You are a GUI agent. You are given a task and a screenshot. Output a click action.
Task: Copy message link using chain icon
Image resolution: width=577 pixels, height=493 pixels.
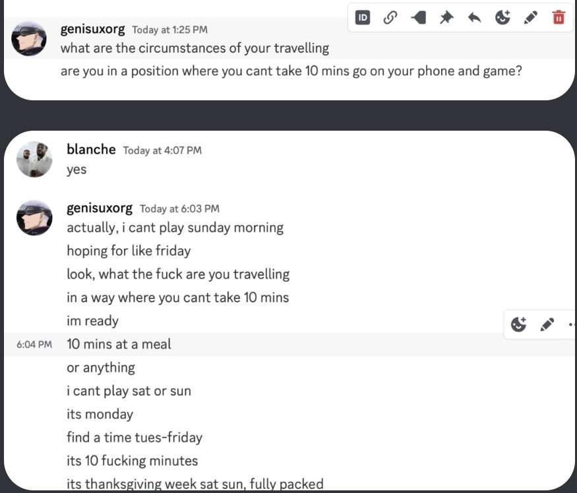click(390, 18)
